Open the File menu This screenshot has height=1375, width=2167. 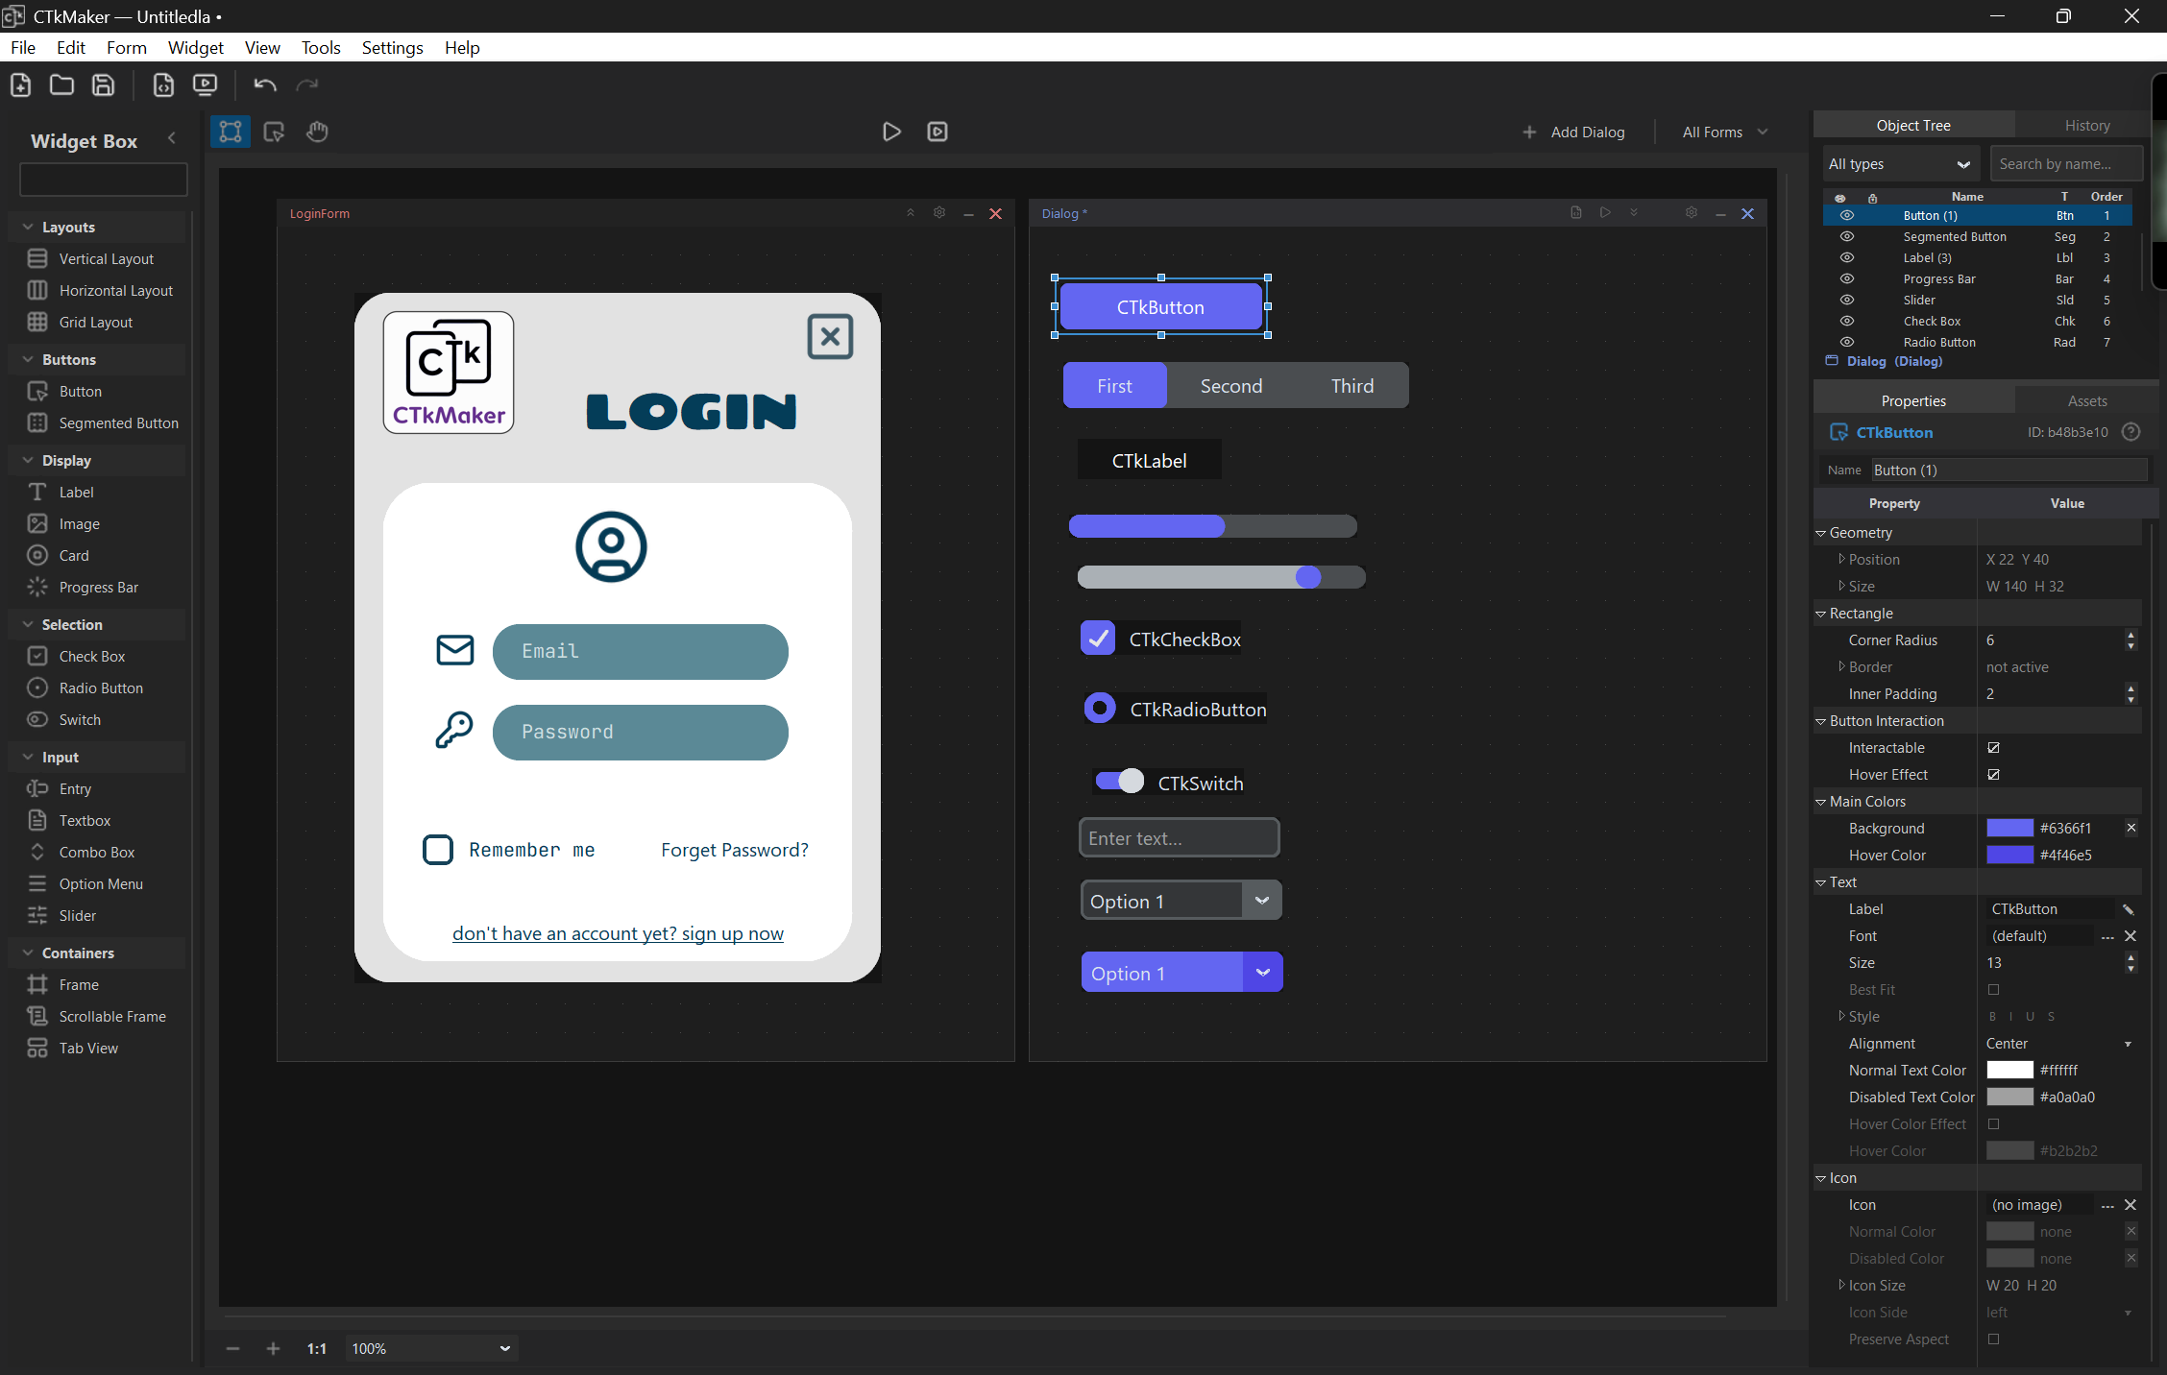tap(23, 48)
